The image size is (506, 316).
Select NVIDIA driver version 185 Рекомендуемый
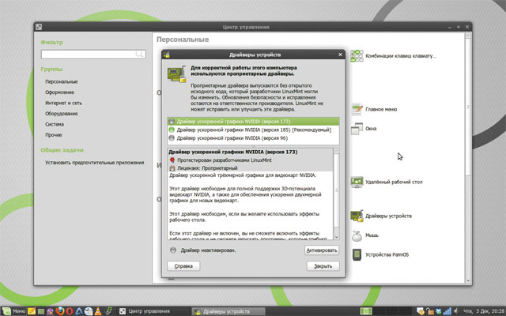coord(253,130)
